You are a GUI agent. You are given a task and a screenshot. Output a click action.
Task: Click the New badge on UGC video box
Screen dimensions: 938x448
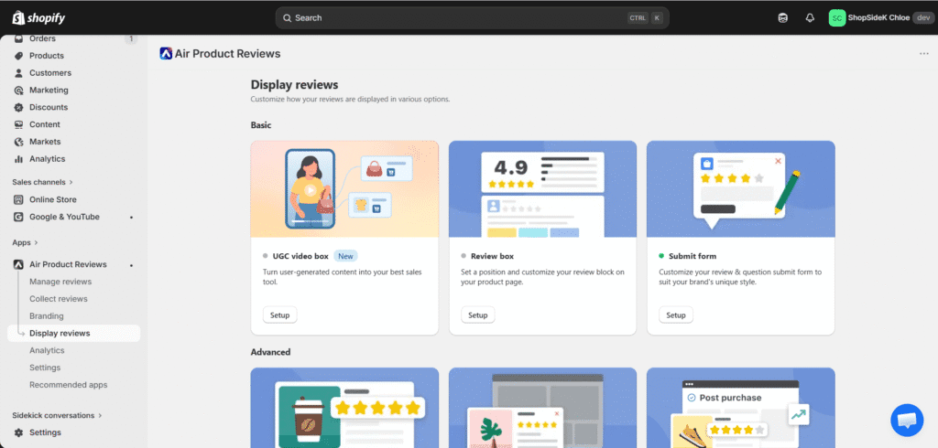coord(345,256)
